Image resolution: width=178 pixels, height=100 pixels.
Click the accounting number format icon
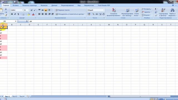pos(89,14)
